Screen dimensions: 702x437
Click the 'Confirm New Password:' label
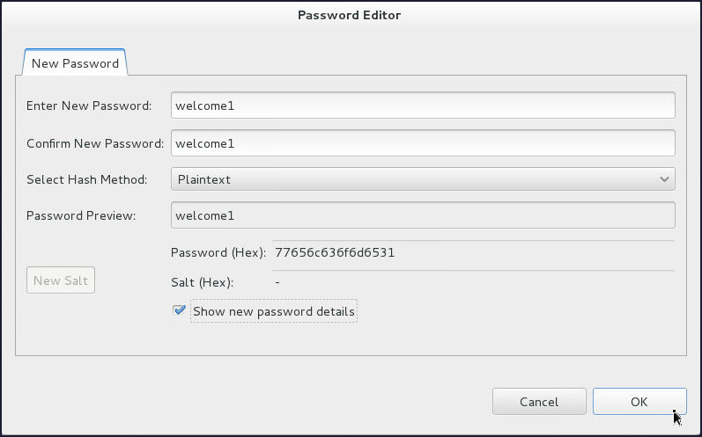(95, 142)
